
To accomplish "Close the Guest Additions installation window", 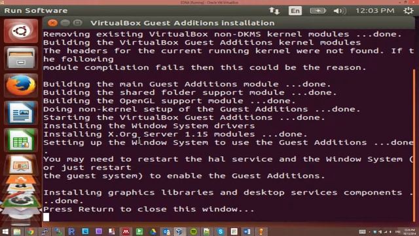I will click(52, 23).
